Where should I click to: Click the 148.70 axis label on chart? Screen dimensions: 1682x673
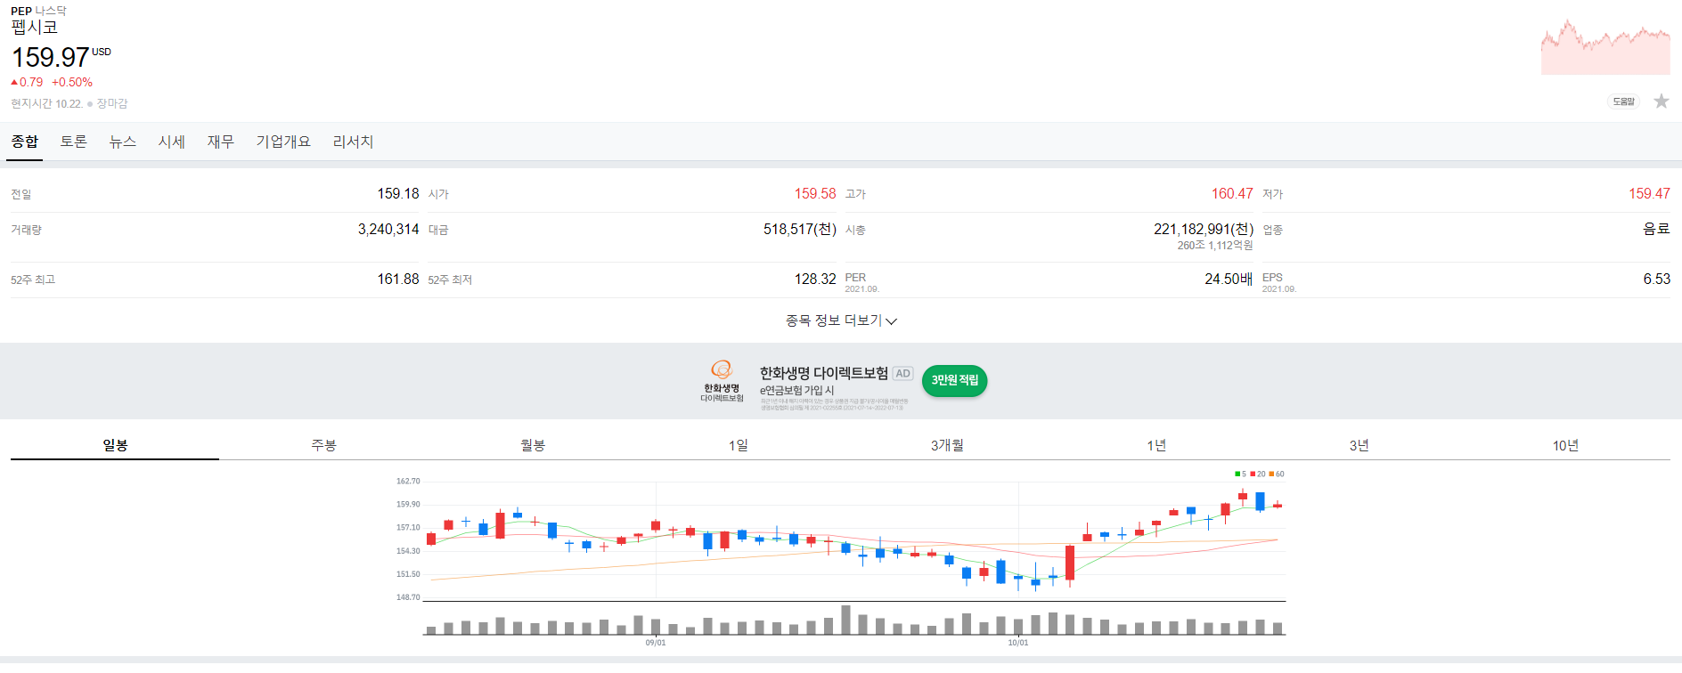click(408, 597)
